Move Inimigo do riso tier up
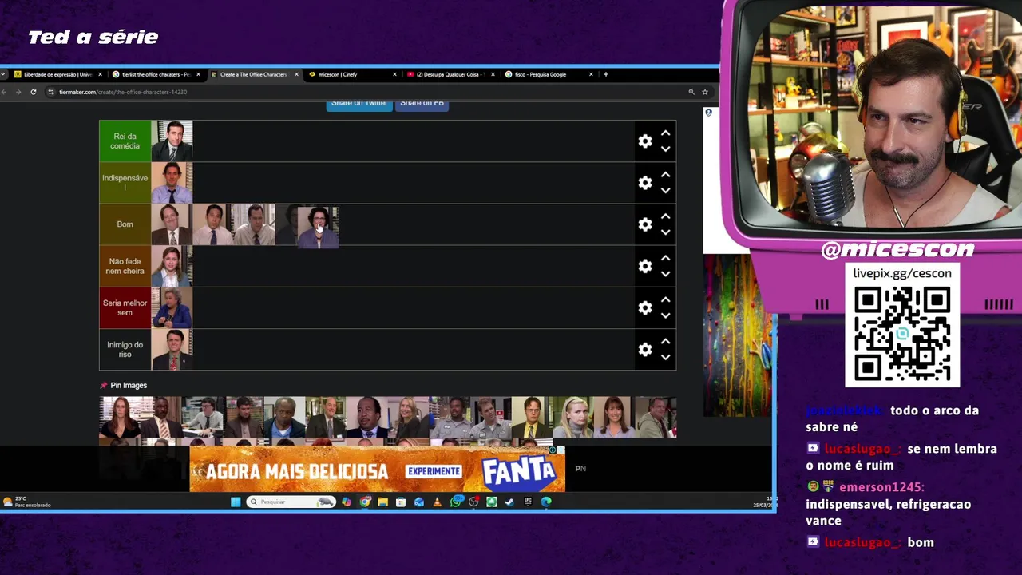The image size is (1022, 575). coord(665,340)
